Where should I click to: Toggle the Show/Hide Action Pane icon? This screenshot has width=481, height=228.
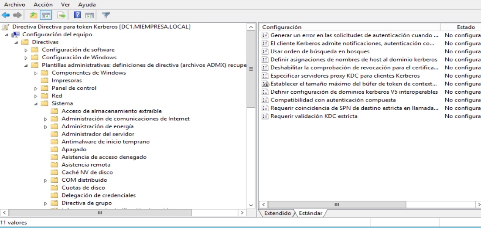[x=89, y=15]
